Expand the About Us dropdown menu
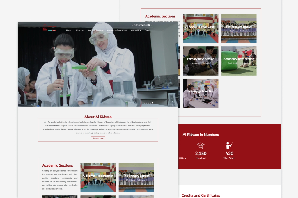This screenshot has height=198, width=298. (x=80, y=30)
